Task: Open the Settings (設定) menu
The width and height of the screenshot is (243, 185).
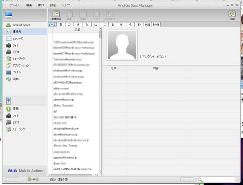Action: click(53, 5)
